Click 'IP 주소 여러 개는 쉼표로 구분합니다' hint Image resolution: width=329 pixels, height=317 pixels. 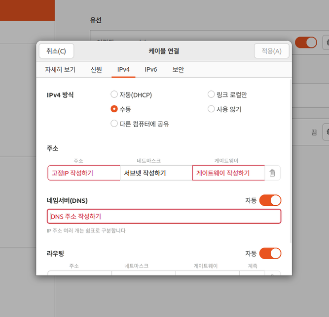(86, 230)
